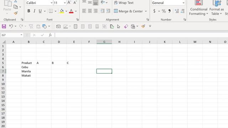Click in the formula bar input
The height and width of the screenshot is (128, 228).
[141, 35]
